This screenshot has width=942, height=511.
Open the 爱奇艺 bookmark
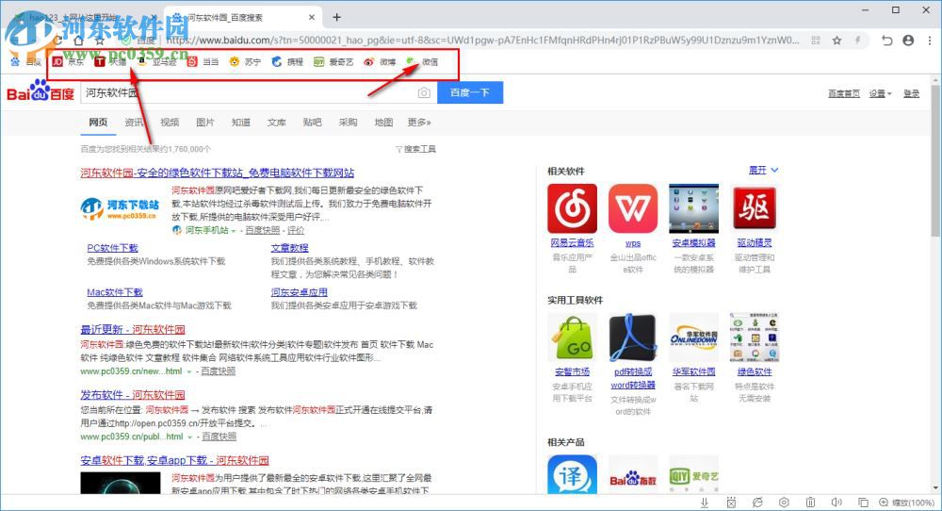(333, 61)
